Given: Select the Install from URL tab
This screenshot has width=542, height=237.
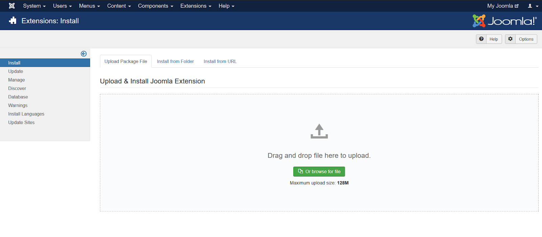Looking at the screenshot, I should (220, 61).
